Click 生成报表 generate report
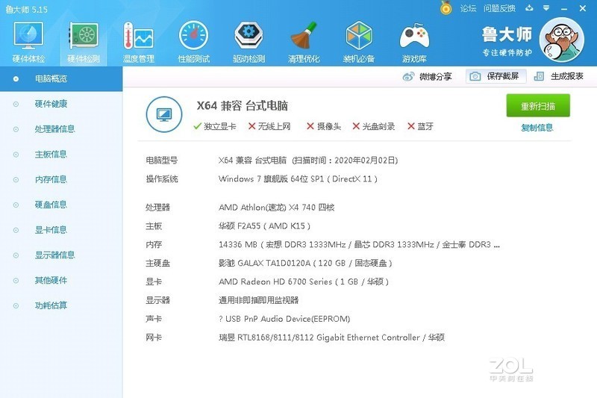The width and height of the screenshot is (597, 398). 558,76
